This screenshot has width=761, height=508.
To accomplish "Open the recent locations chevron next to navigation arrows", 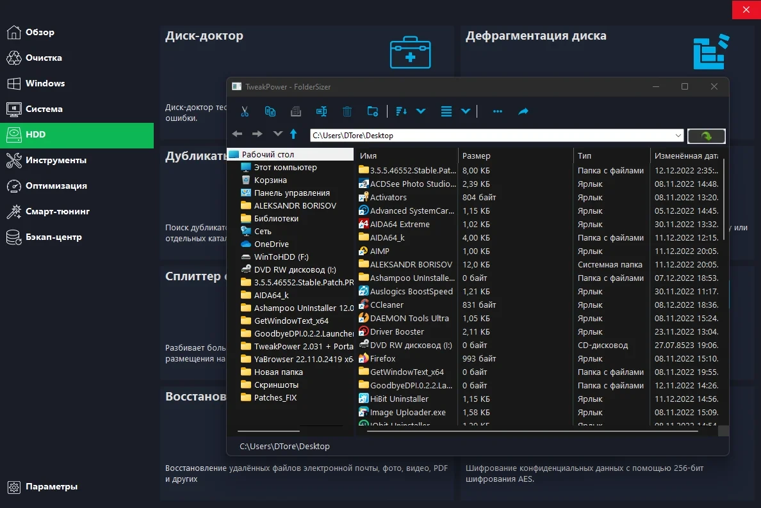I will coord(277,134).
